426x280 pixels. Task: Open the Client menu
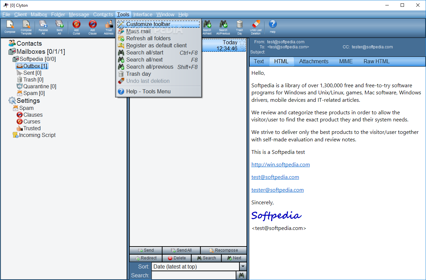[x=20, y=15]
